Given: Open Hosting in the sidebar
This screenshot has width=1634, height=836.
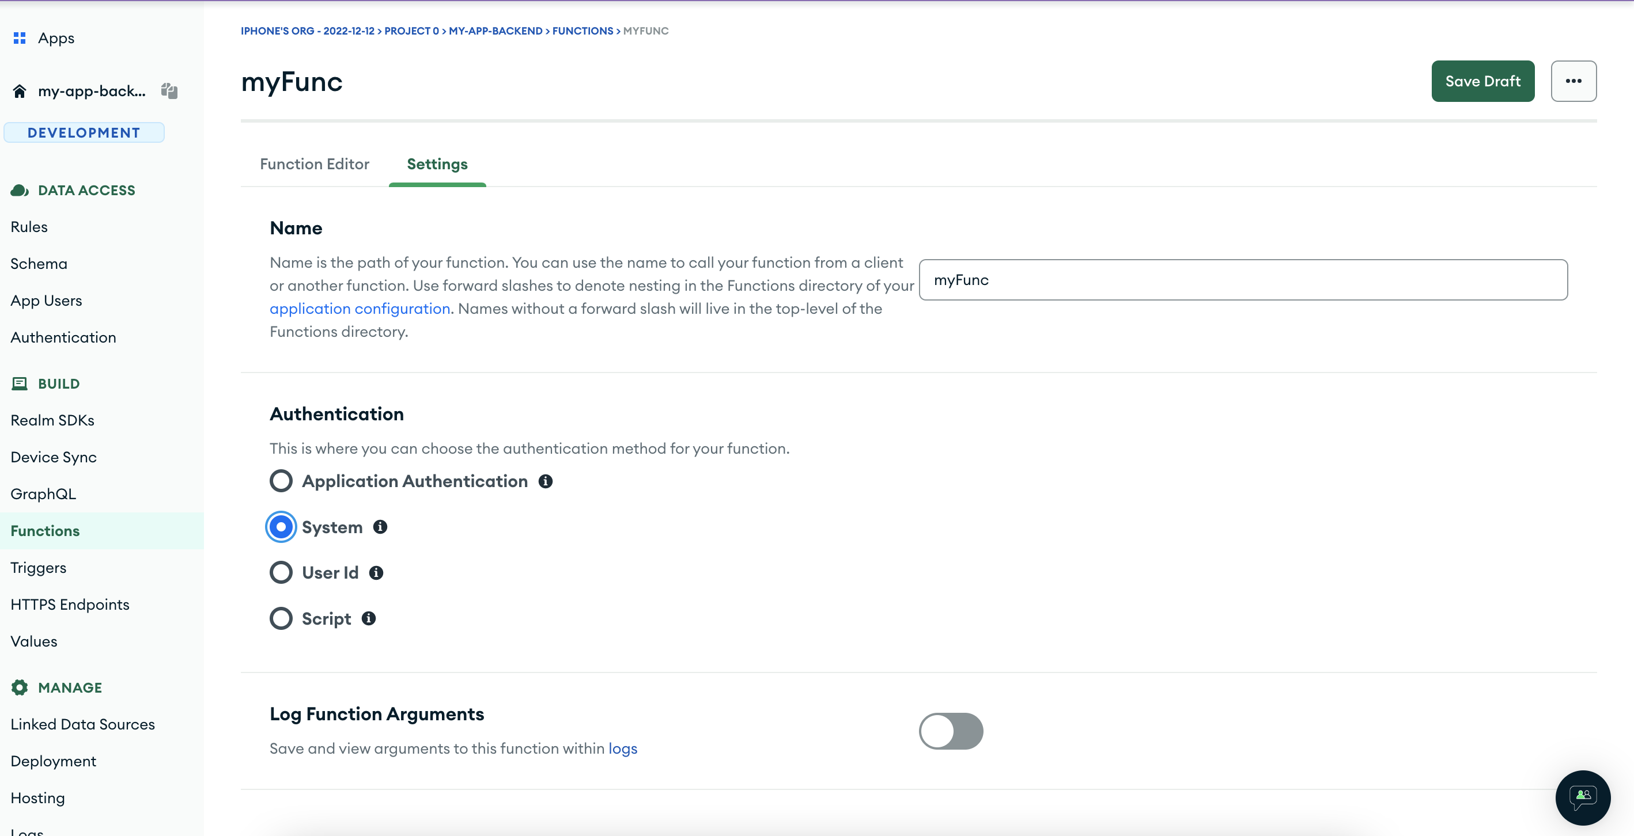Looking at the screenshot, I should coord(38,798).
